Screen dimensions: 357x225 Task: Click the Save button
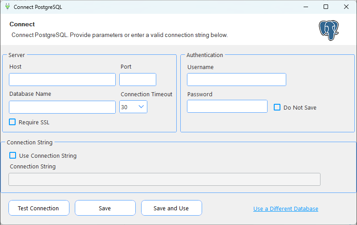[x=105, y=208]
